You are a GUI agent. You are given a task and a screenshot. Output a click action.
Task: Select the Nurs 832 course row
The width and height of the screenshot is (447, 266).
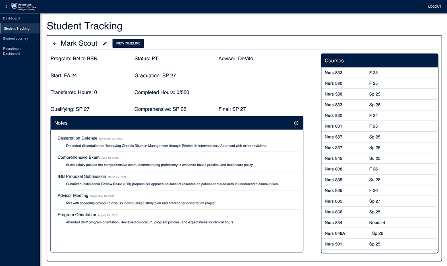tap(379, 73)
